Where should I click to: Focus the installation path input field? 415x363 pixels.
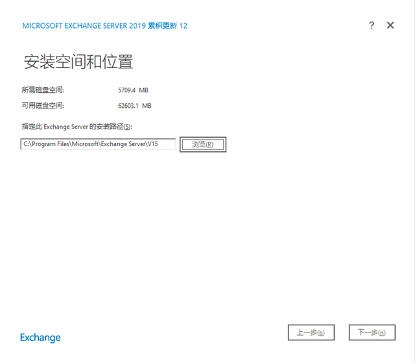(x=98, y=144)
